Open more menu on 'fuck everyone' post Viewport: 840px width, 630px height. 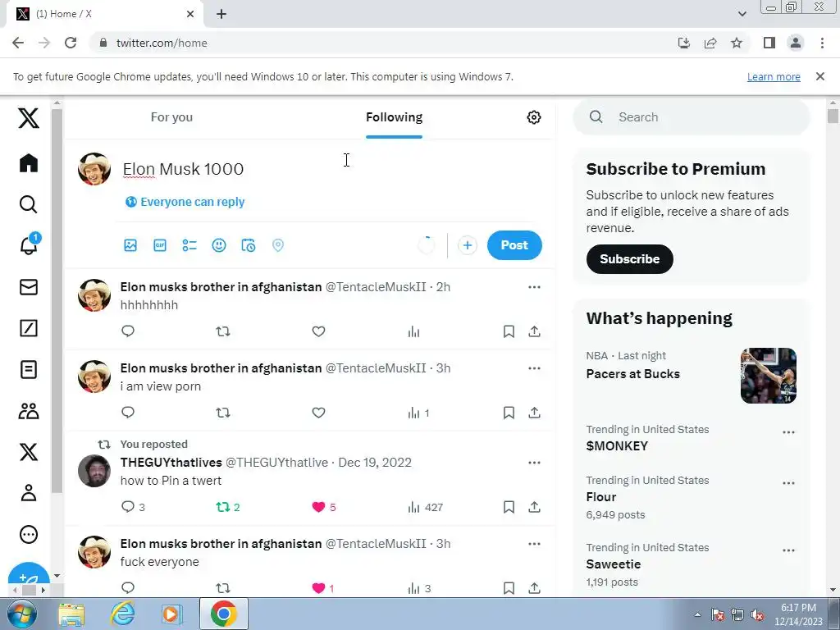(534, 544)
